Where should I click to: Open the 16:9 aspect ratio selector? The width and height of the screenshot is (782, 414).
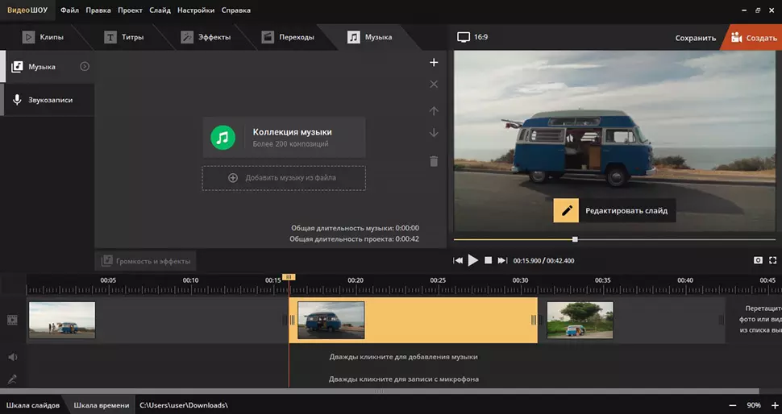[473, 37]
